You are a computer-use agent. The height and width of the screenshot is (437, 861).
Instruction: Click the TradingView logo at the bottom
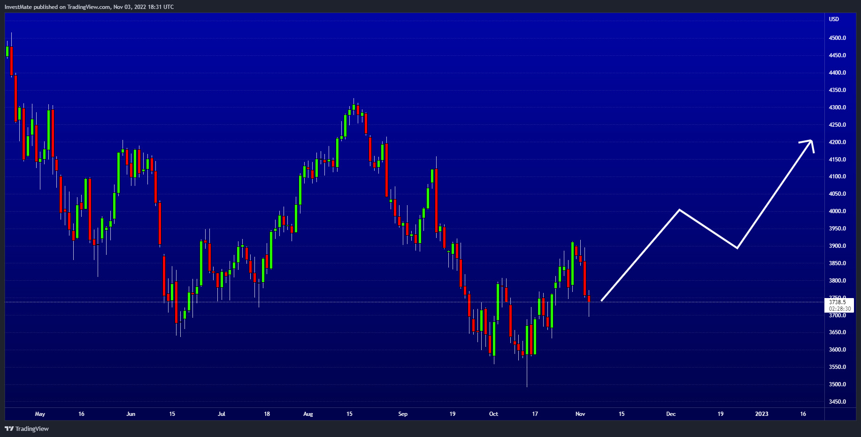[x=27, y=429]
